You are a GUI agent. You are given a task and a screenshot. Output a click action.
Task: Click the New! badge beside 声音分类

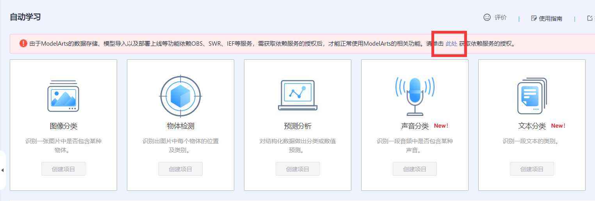point(441,126)
